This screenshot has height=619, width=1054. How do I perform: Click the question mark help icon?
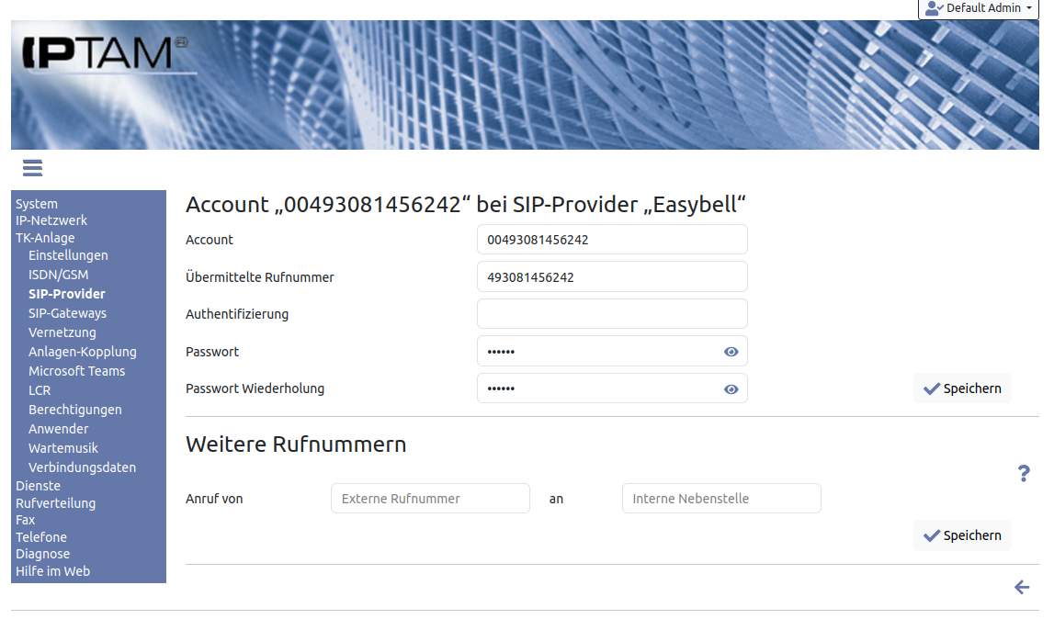tap(1024, 474)
